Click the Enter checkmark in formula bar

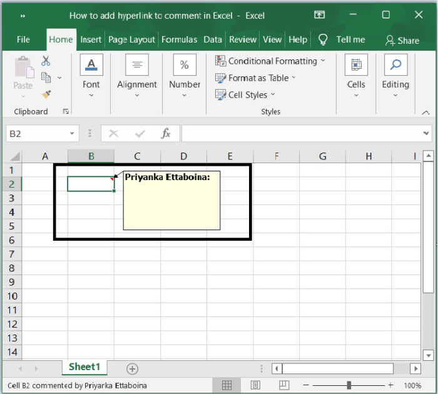coord(140,133)
